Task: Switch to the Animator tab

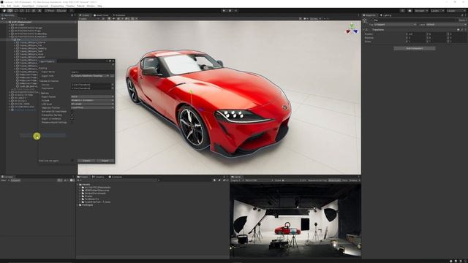Action: (x=119, y=15)
